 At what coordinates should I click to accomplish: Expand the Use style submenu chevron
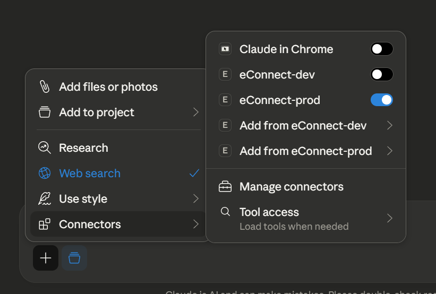[x=196, y=198]
